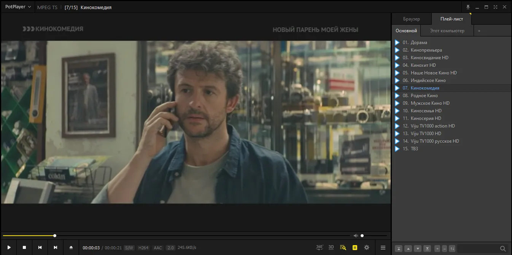Viewport: 512px width, 255px height.
Task: Click play icon beside ТВ3
Action: 397,149
